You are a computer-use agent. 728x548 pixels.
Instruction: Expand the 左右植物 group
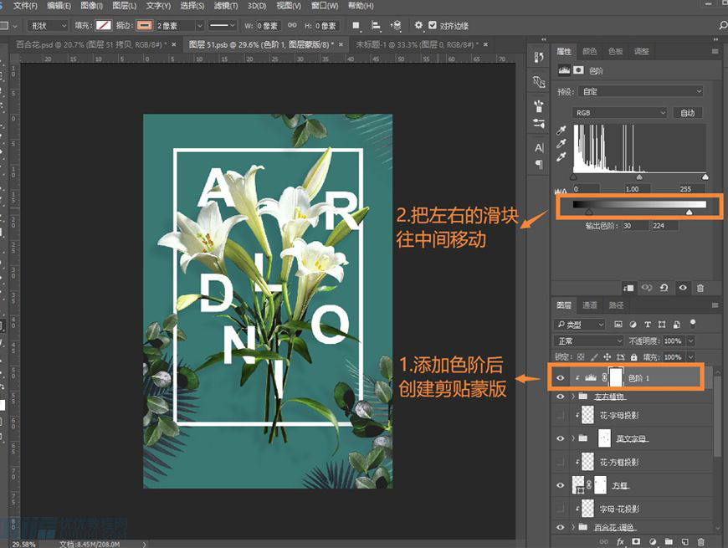(573, 397)
